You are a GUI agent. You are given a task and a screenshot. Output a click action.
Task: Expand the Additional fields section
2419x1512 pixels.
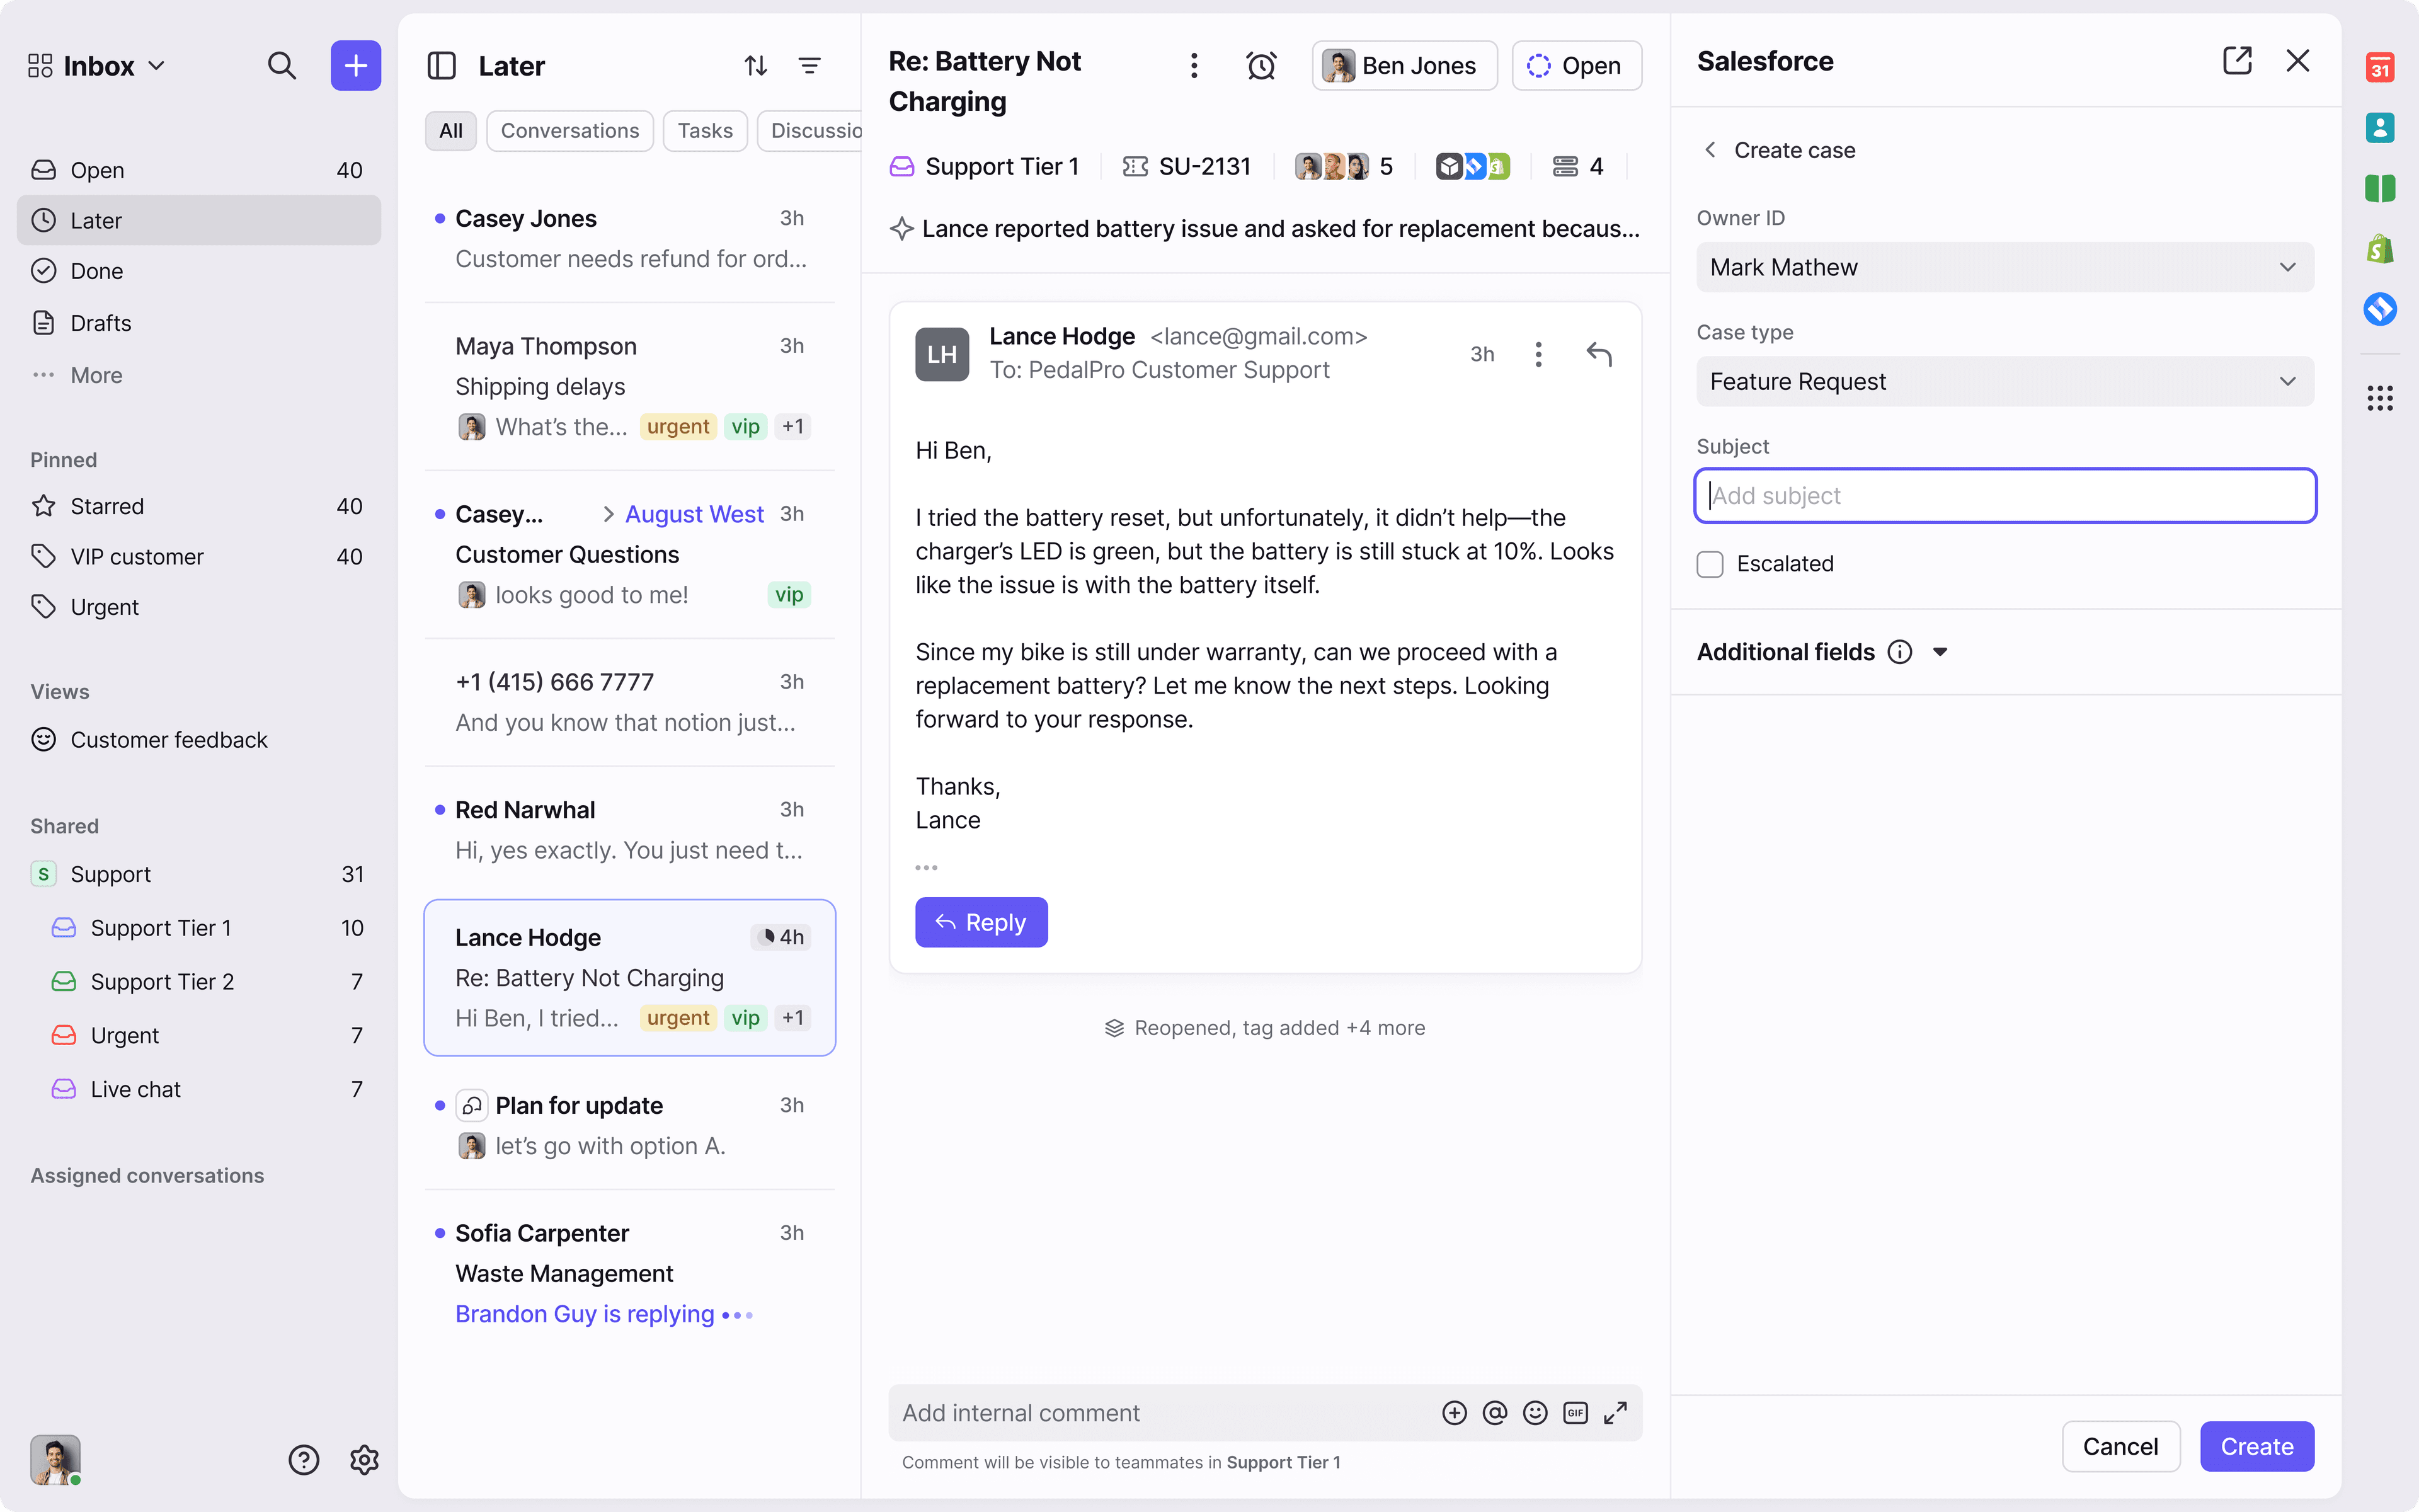pos(1940,651)
